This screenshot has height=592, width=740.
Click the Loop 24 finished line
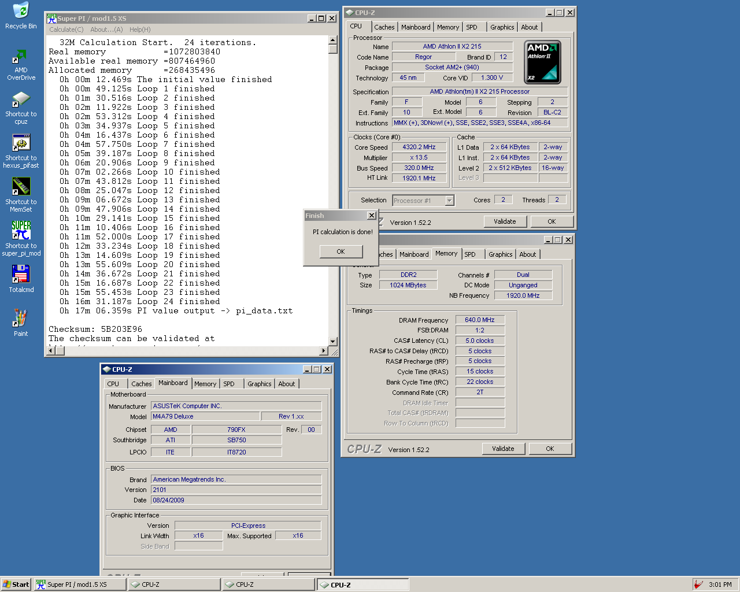[x=139, y=301]
